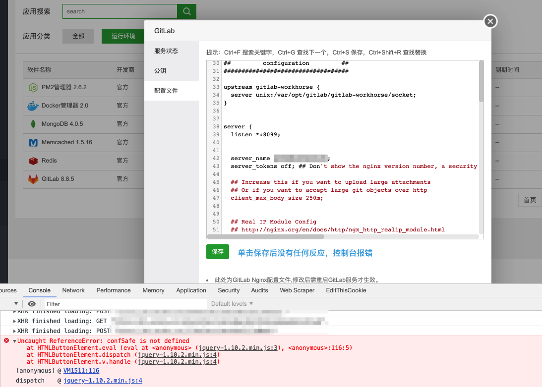
Task: Click the 'upstream gitlab-workhorse {' editor line
Action: pyautogui.click(x=272, y=87)
